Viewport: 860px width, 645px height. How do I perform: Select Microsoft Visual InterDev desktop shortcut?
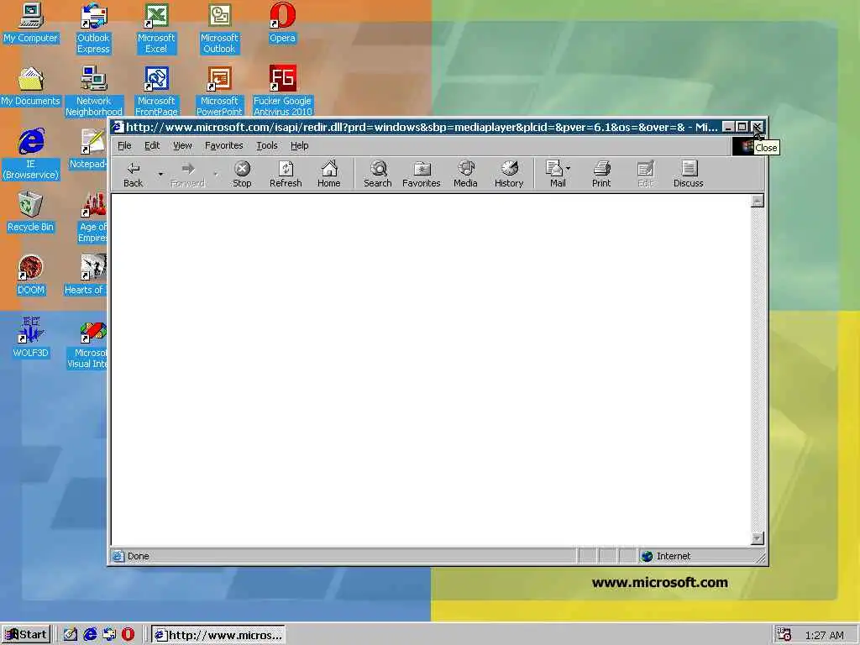click(87, 343)
